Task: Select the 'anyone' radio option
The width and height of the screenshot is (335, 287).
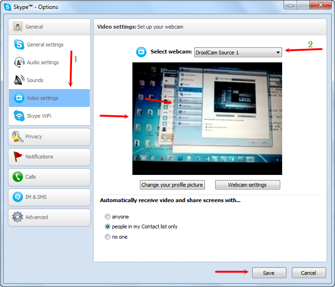Action: 108,217
